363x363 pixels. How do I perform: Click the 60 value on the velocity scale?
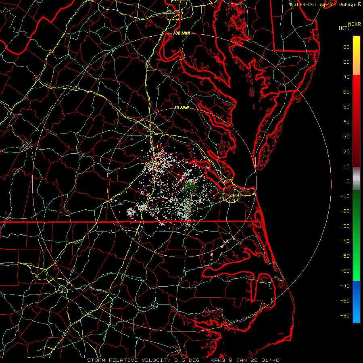click(346, 92)
